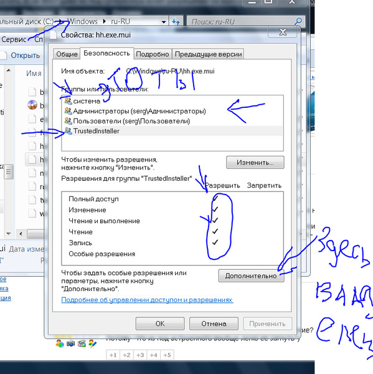
Task: Click the Полный доступ allow checkmark
Action: [215, 198]
